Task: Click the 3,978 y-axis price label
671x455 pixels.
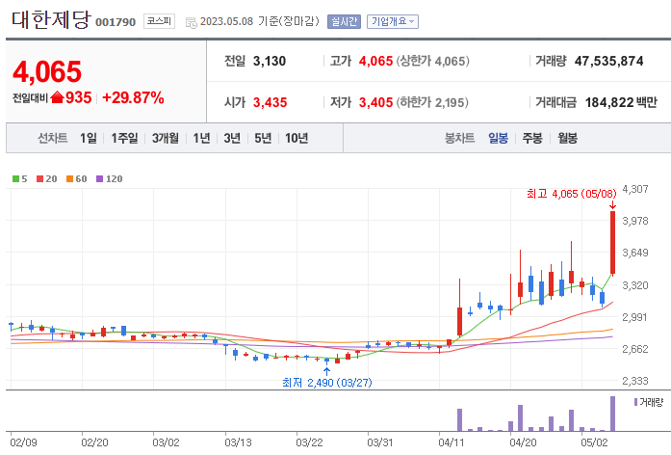Action: [635, 221]
